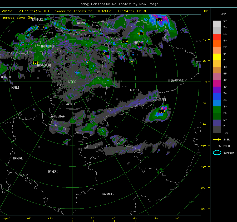Click the Gadag_Composite_Reflectivity_Web_Image title
This screenshot has height=222, width=237.
(118, 4)
